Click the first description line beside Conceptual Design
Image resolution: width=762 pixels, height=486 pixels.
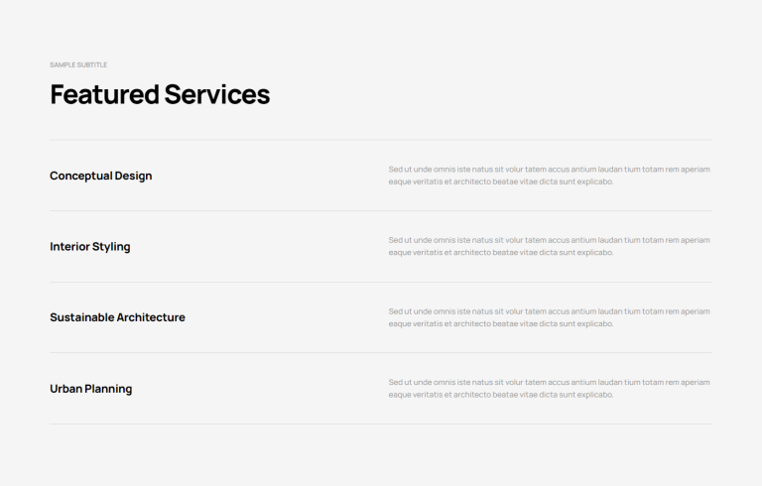point(549,170)
